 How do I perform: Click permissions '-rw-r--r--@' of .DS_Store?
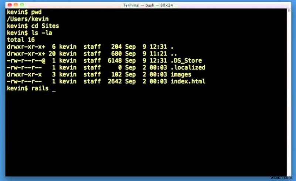[x=26, y=60]
